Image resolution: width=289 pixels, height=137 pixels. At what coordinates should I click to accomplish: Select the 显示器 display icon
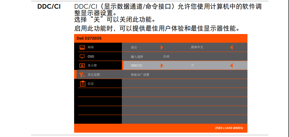82,65
